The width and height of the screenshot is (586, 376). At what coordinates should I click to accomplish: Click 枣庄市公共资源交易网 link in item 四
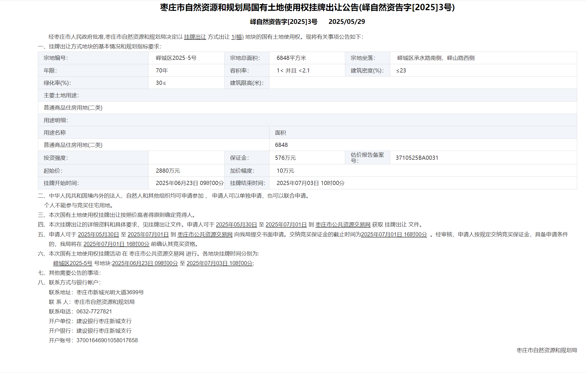click(x=343, y=225)
